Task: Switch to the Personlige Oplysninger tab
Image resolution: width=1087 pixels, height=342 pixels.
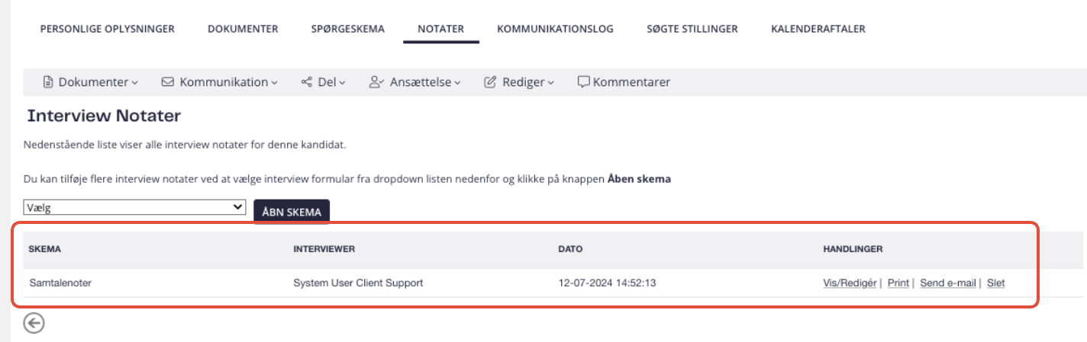Action: [x=107, y=29]
